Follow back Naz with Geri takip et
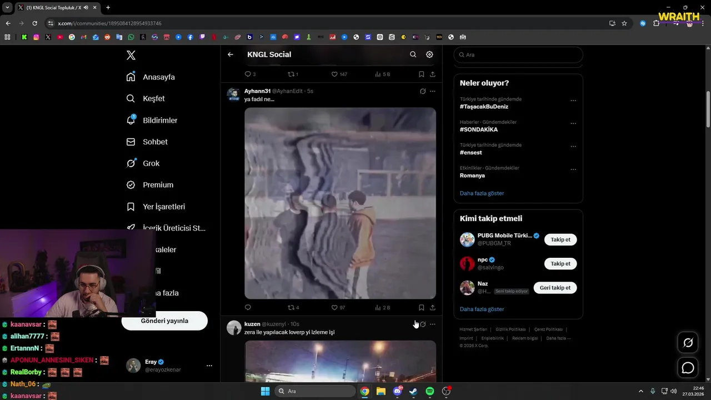This screenshot has height=400, width=711. coord(555,288)
